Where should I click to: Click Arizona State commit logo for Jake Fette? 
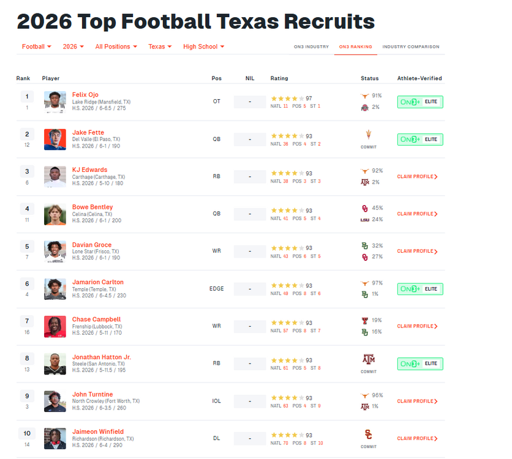368,135
